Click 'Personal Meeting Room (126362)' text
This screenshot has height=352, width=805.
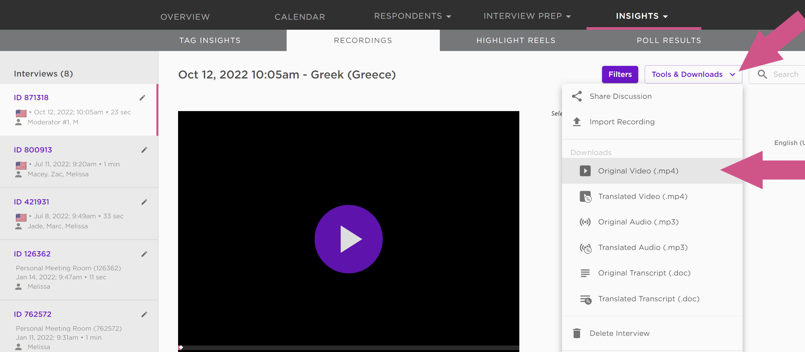pos(68,268)
